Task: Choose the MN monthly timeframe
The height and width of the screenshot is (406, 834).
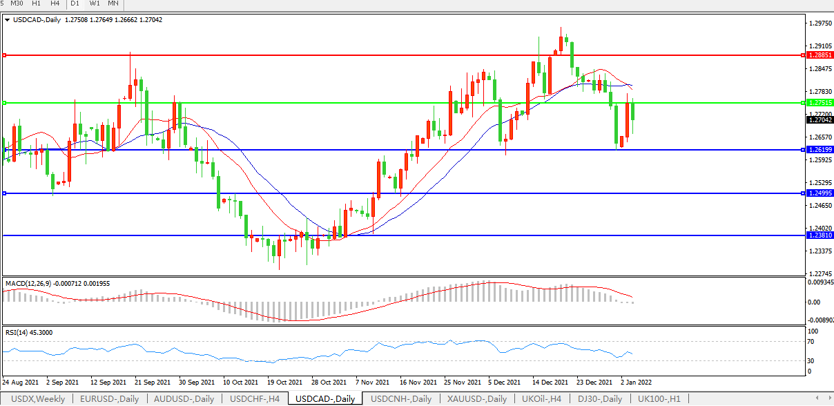Action: 113,3
